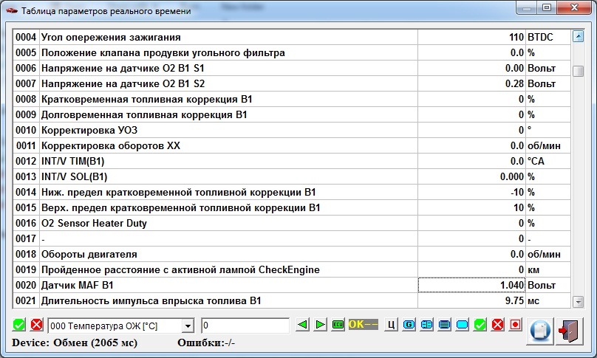Click the Ц toolbar button
Screen dimensions: 597x358
391,325
